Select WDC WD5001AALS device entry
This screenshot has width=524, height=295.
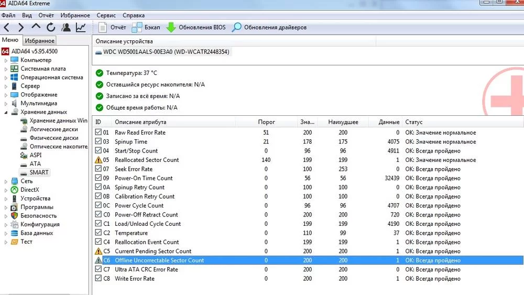coord(162,52)
